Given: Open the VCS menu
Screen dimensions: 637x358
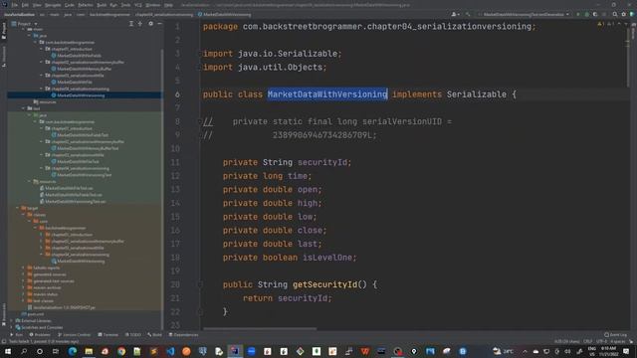Looking at the screenshot, I should coord(138,5).
